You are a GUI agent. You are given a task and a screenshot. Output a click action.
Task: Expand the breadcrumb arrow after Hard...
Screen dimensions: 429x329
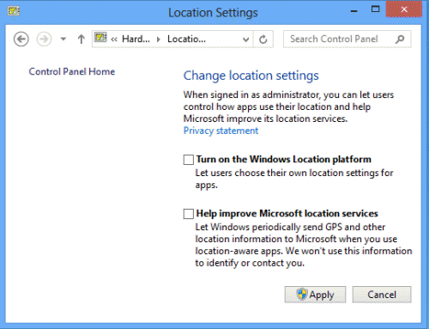[159, 40]
